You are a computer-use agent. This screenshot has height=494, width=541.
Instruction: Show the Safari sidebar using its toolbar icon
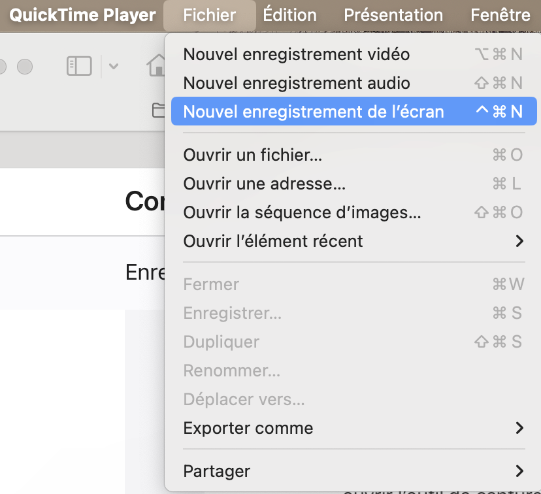pyautogui.click(x=79, y=65)
